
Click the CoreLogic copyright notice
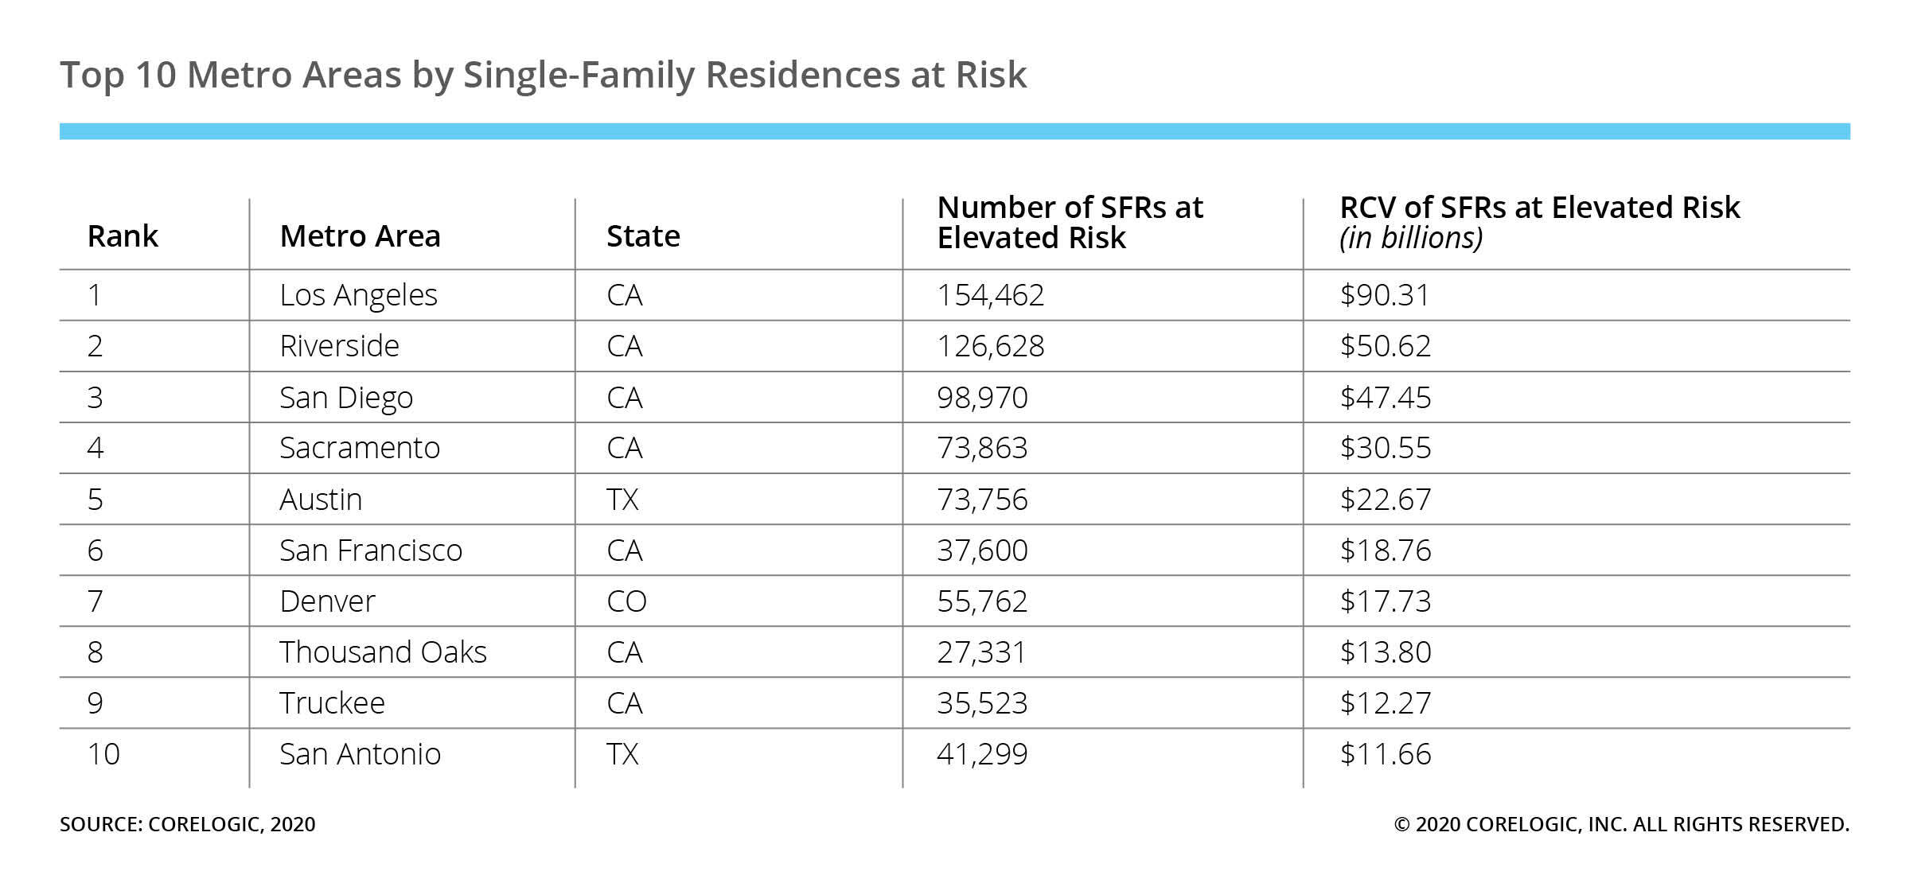(x=1621, y=824)
